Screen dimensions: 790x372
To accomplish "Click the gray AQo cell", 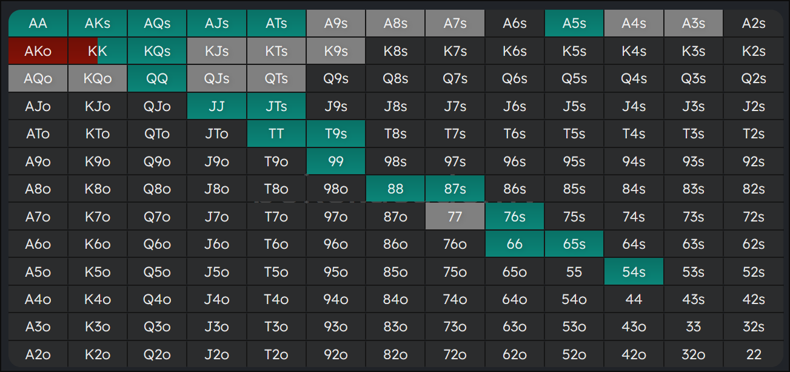I will tap(38, 79).
